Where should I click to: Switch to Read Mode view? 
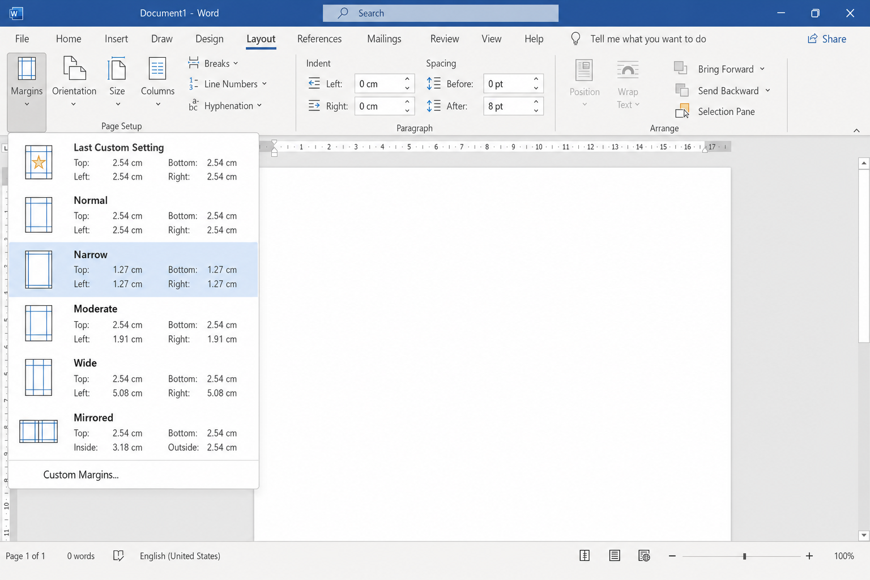(x=585, y=556)
